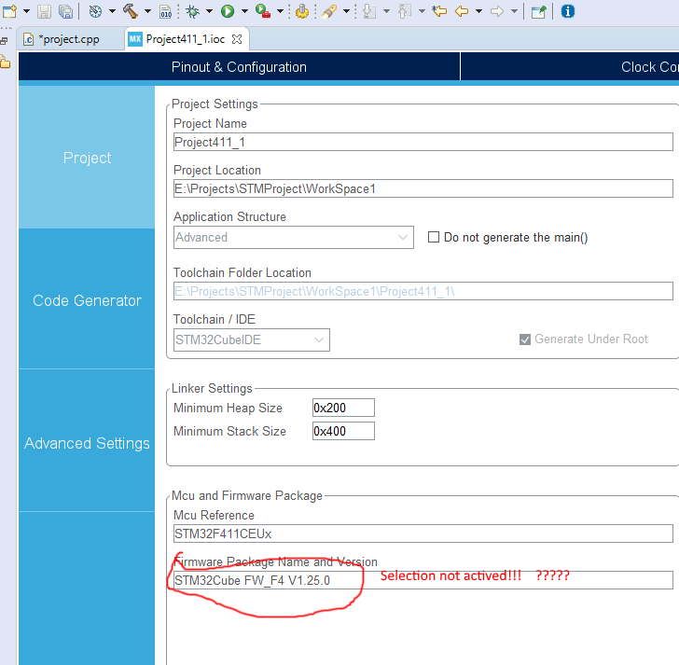Click the Mcu Reference field
This screenshot has height=665, width=679.
[x=423, y=533]
